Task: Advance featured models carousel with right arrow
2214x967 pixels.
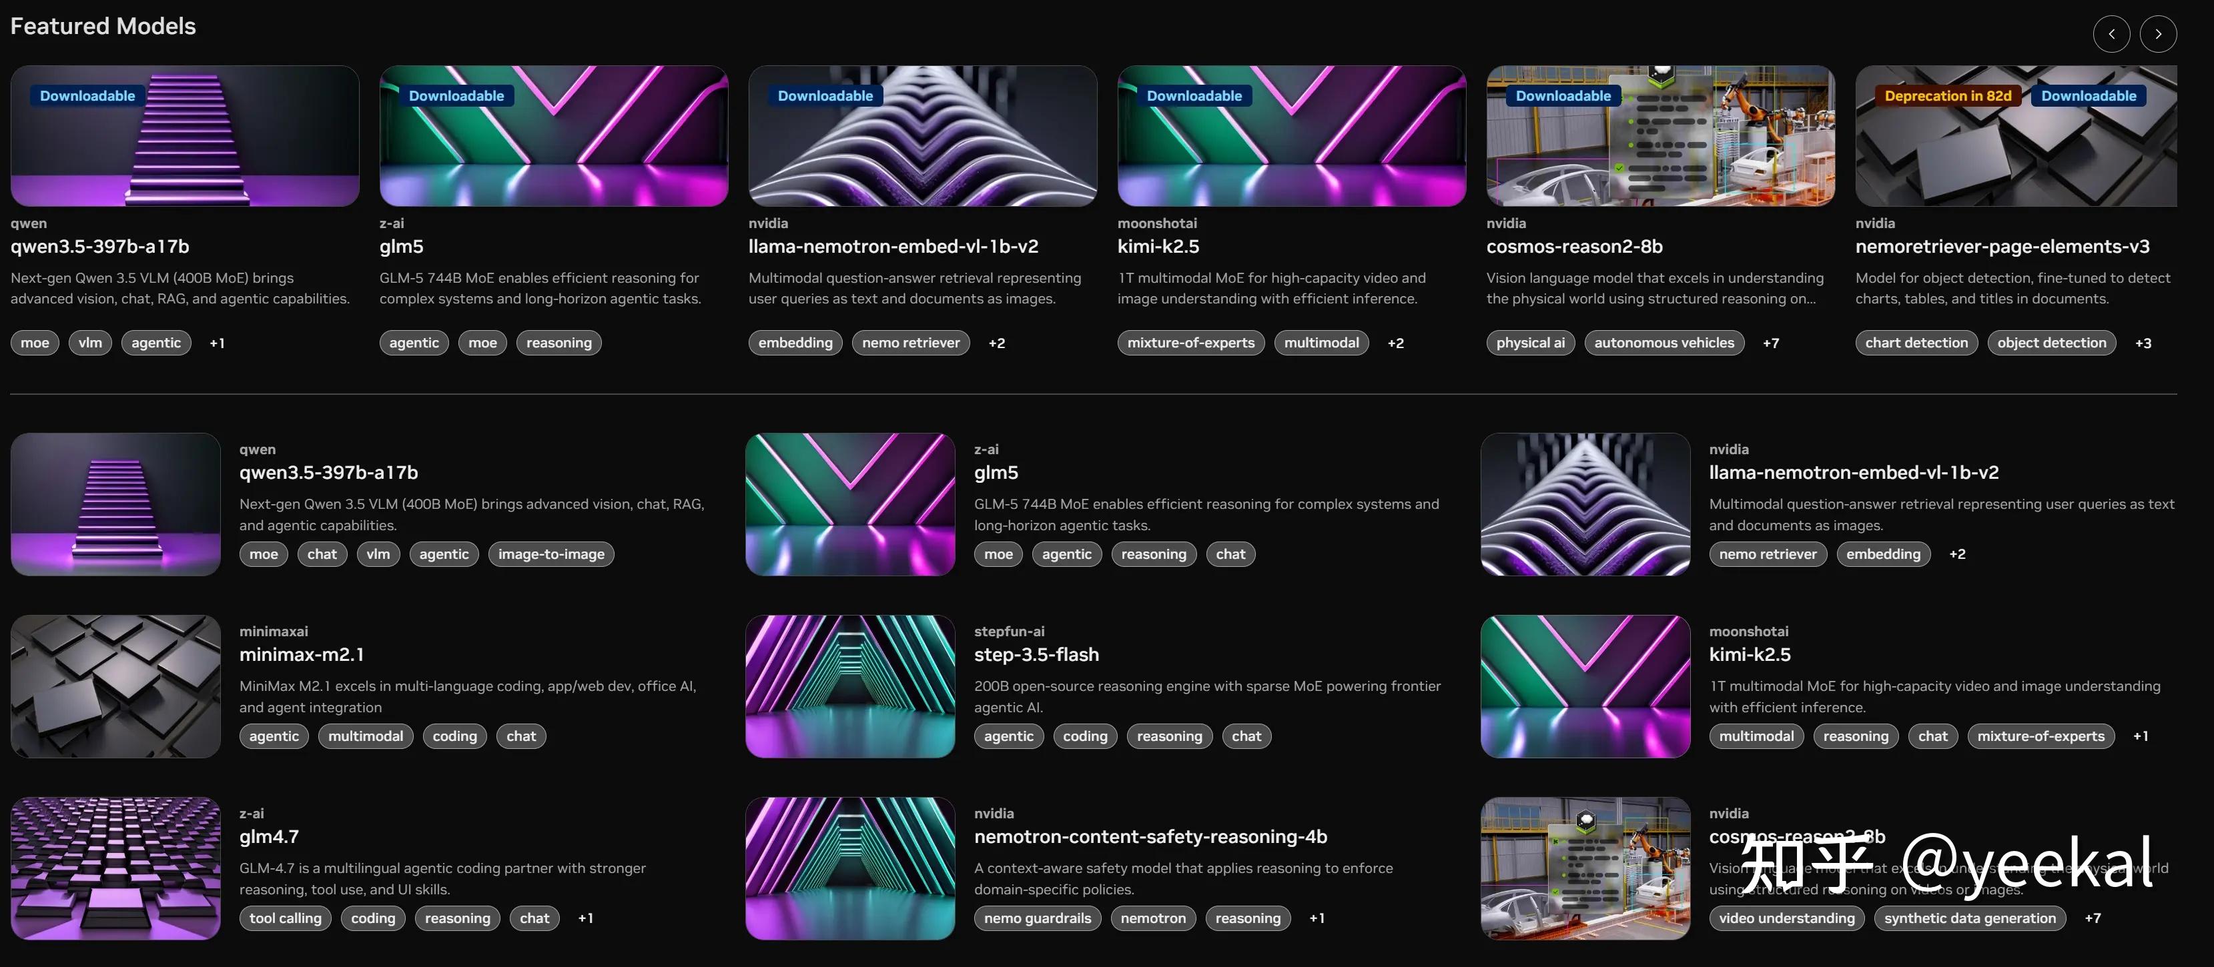Action: (x=2157, y=35)
